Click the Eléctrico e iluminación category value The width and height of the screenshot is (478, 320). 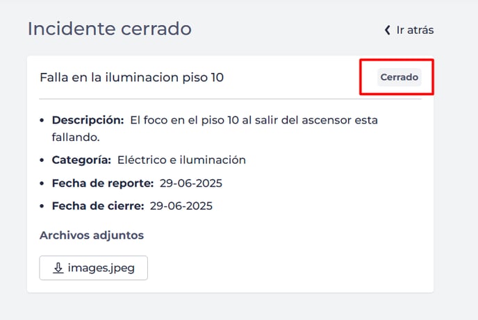pyautogui.click(x=181, y=160)
